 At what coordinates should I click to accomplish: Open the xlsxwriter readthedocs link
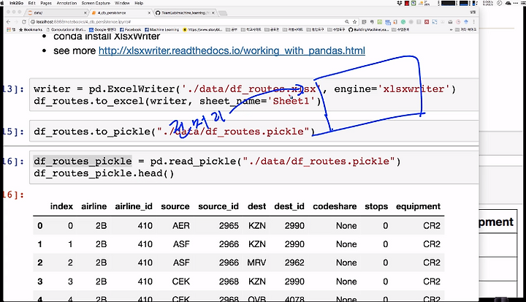(232, 50)
